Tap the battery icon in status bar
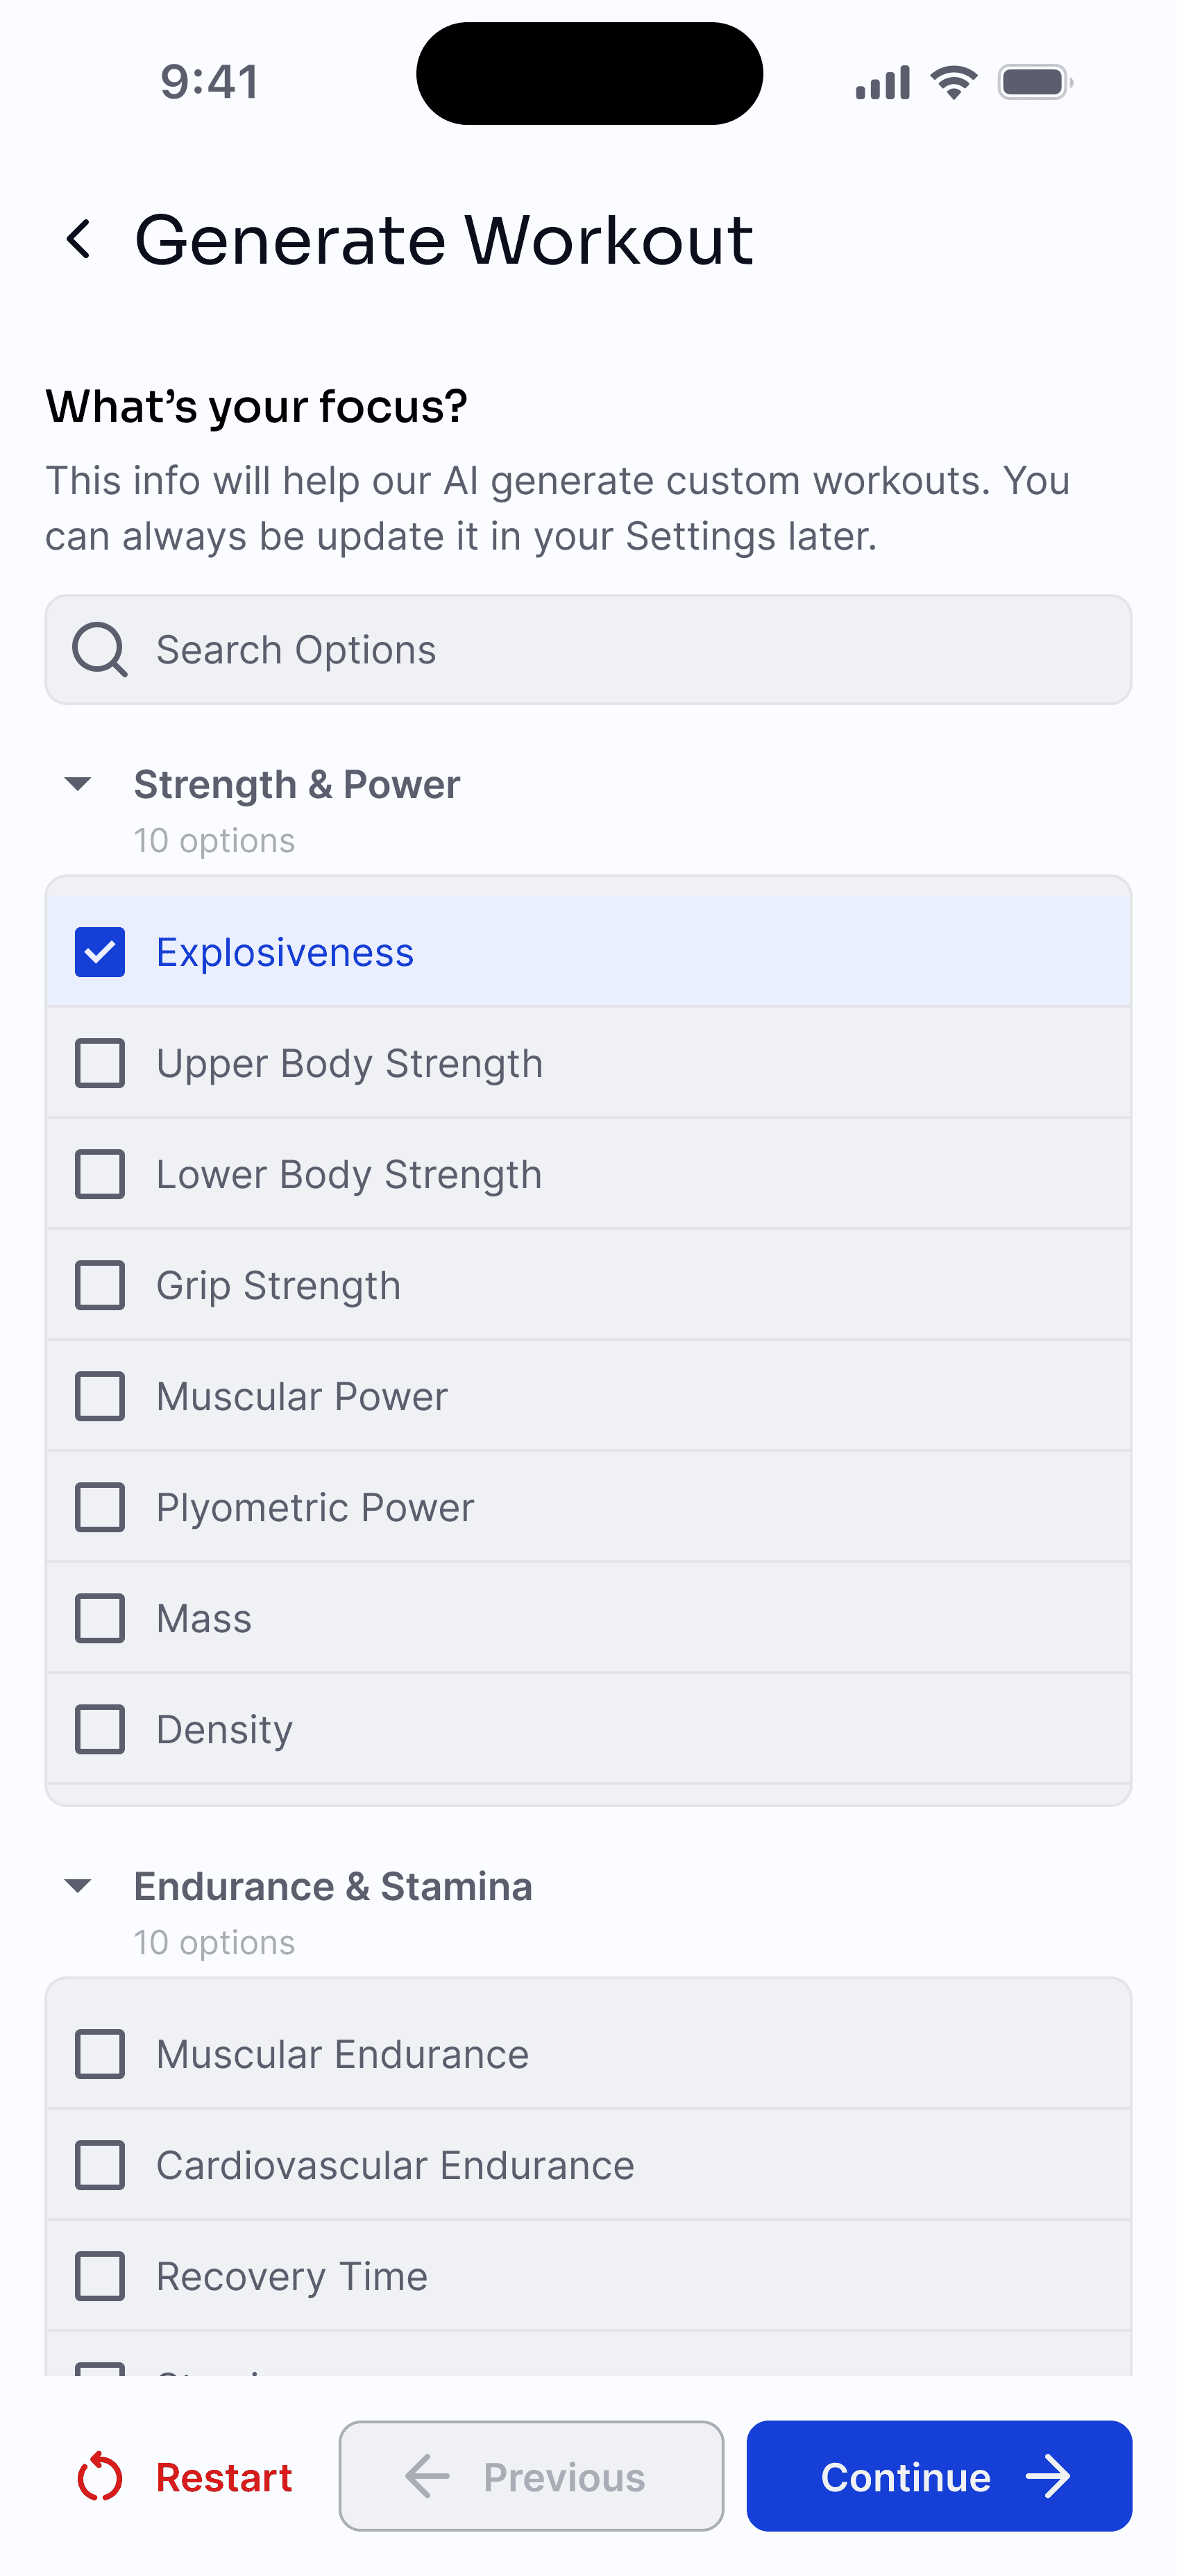 coord(1036,82)
